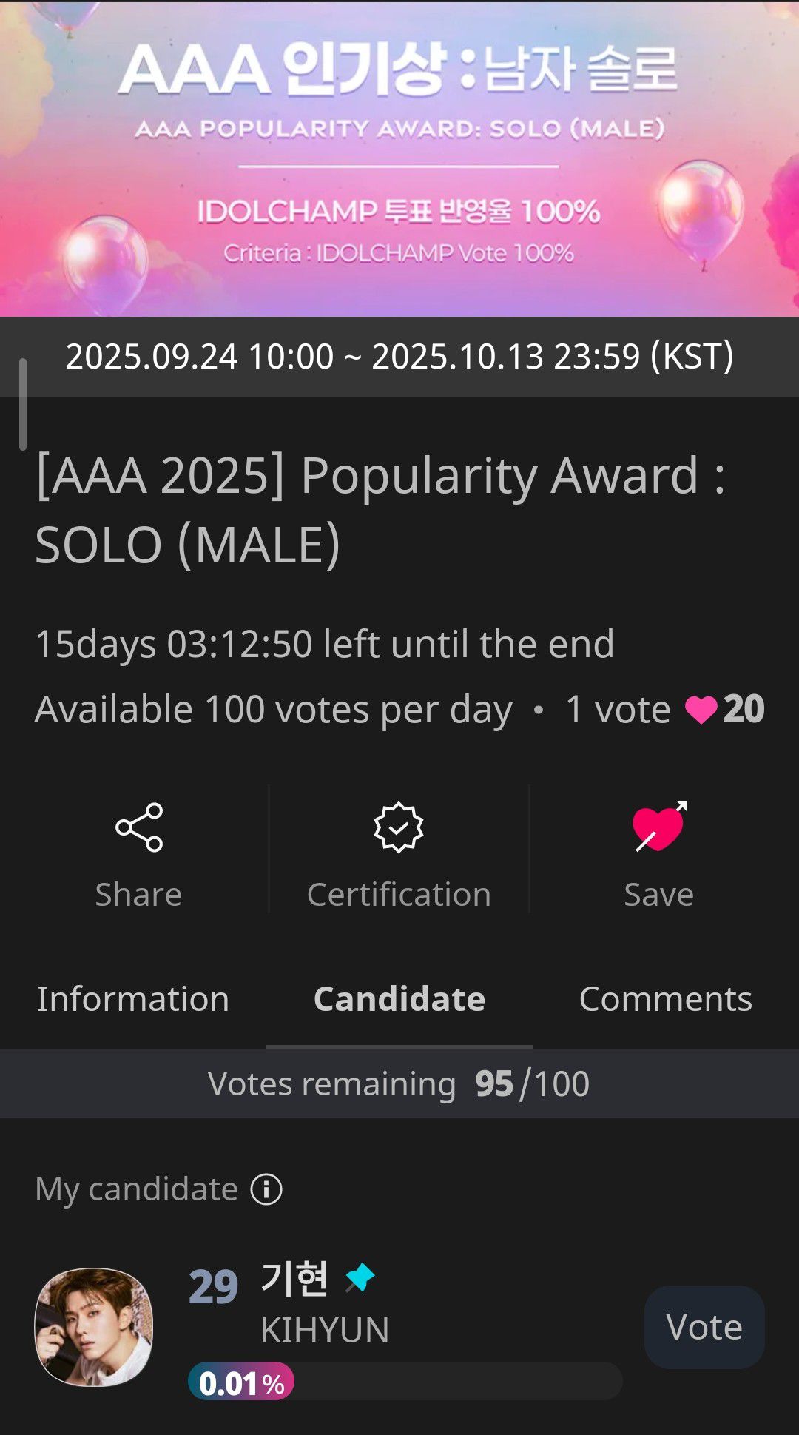Tap the AAA Popularity Award banner image
This screenshot has width=799, height=1435.
[x=399, y=158]
